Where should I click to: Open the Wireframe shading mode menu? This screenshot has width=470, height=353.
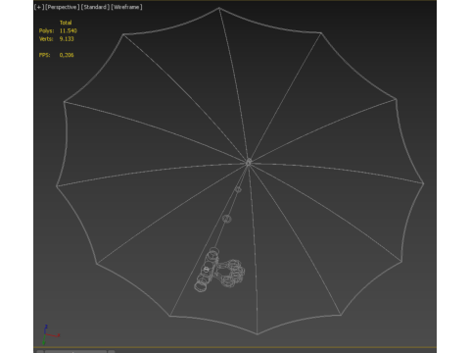coord(126,7)
